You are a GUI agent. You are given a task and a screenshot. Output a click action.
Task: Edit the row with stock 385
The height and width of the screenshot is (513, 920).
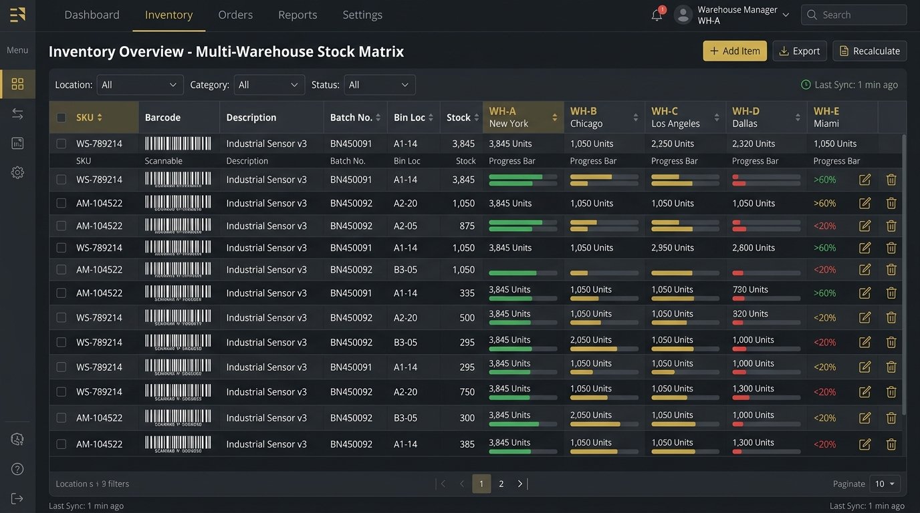pyautogui.click(x=865, y=444)
